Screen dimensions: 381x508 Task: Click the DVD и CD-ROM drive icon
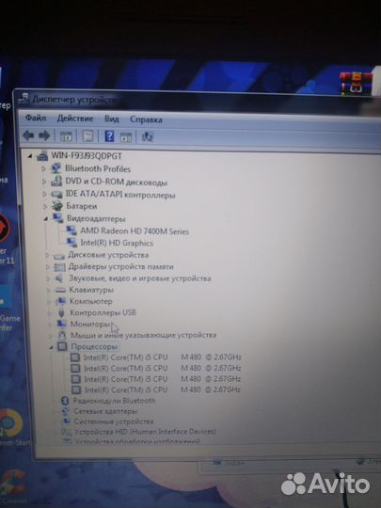56,181
